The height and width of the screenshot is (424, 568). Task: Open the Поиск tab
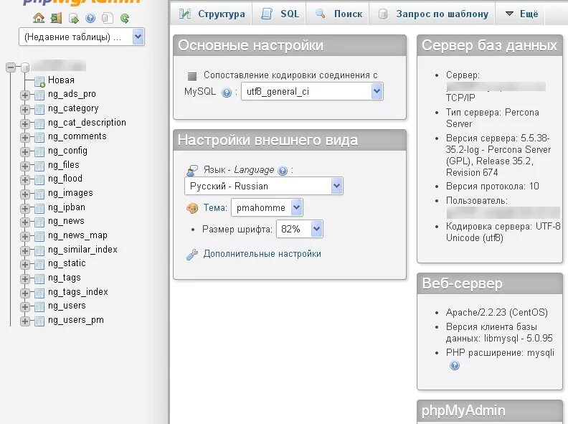[338, 14]
